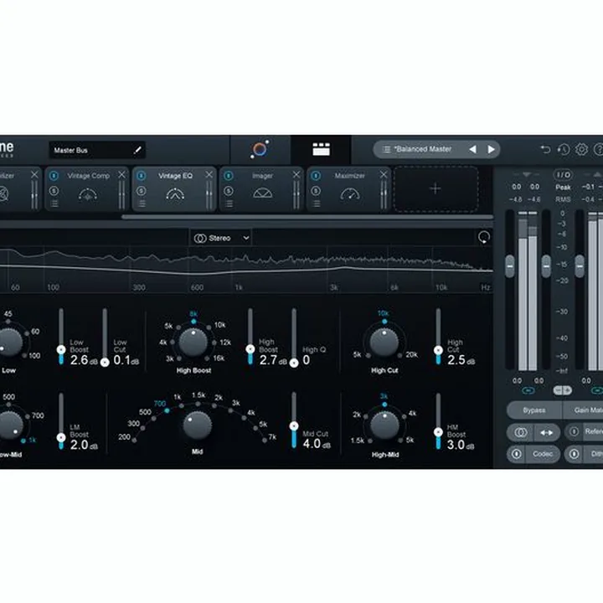The width and height of the screenshot is (603, 603).
Task: Solo the Vintage Comp module
Action: (54, 191)
